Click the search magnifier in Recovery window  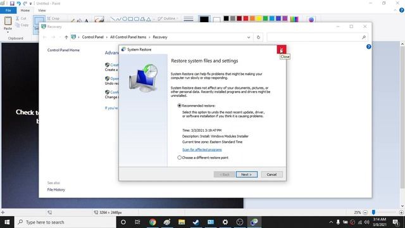pos(364,37)
